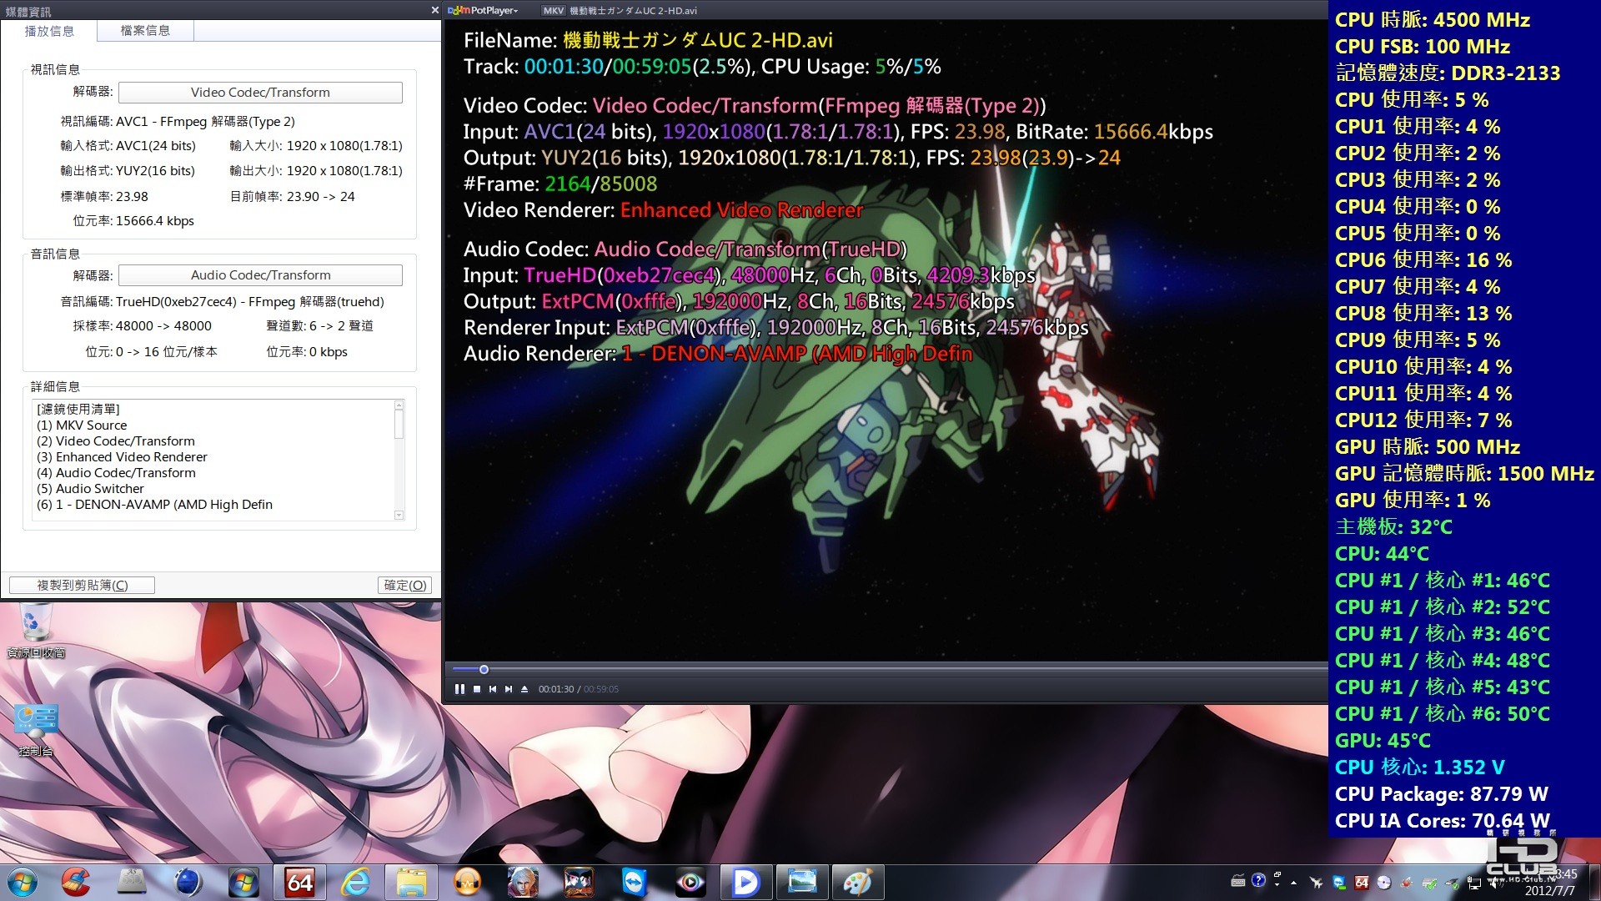Open the Windows Start menu orb
This screenshot has width=1601, height=901.
pos(23,883)
